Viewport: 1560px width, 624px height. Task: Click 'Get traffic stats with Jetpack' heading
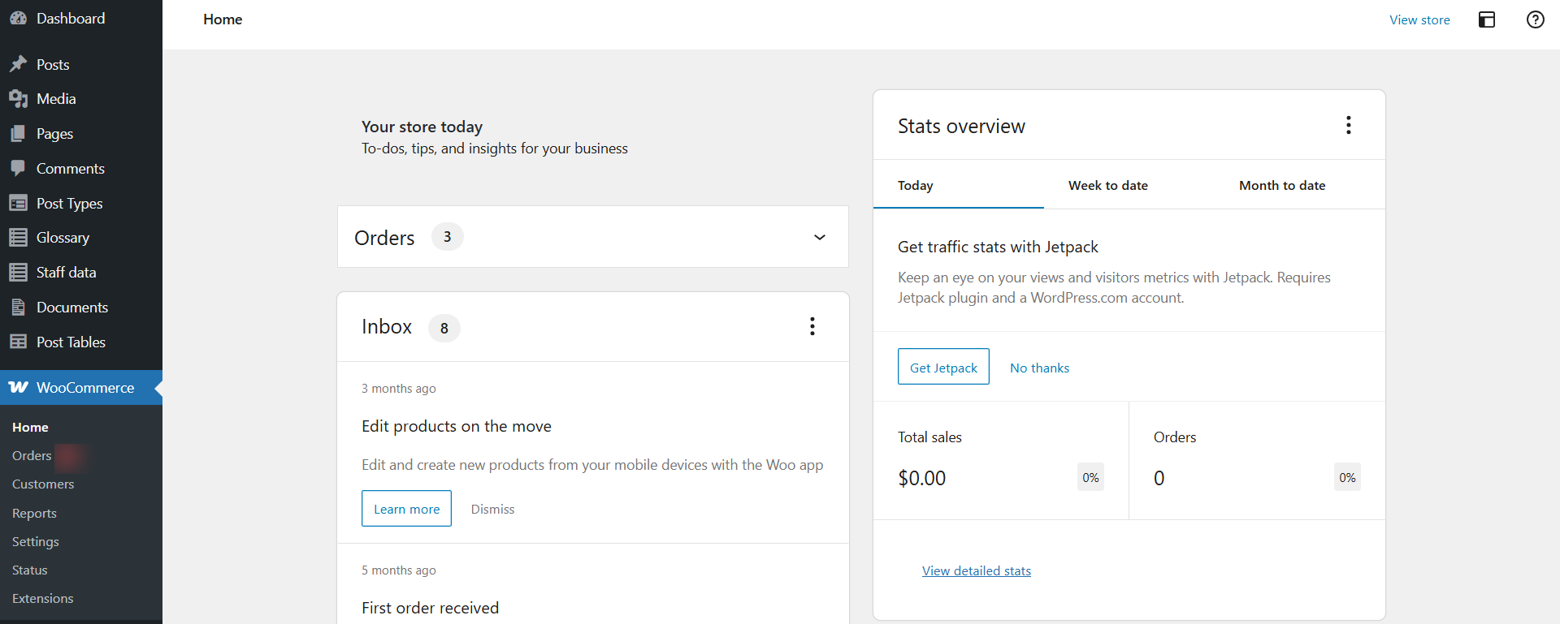coord(998,247)
